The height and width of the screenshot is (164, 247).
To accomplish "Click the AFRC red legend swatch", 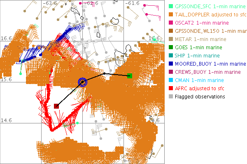I will tap(170, 89).
